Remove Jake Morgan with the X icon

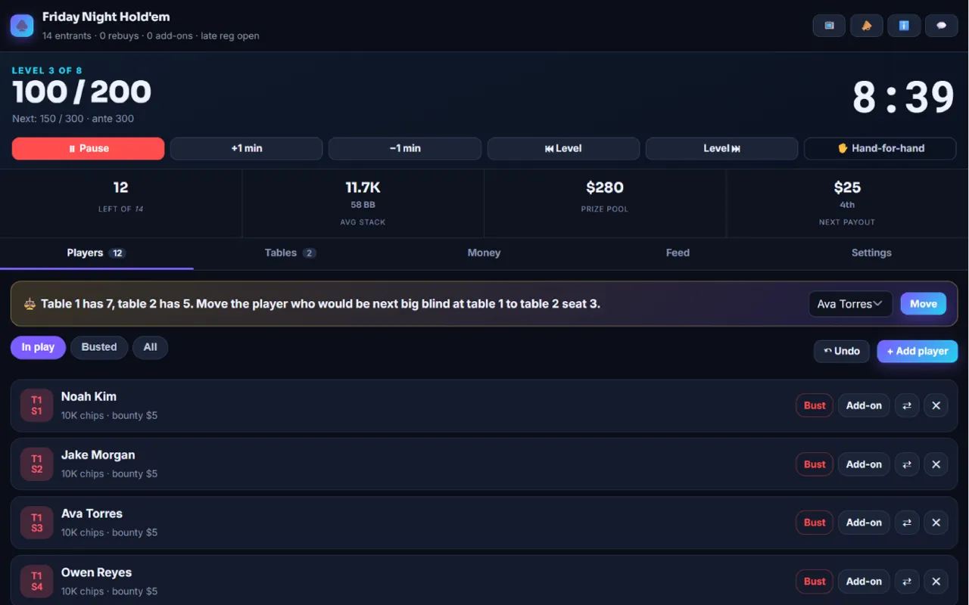[x=936, y=464]
